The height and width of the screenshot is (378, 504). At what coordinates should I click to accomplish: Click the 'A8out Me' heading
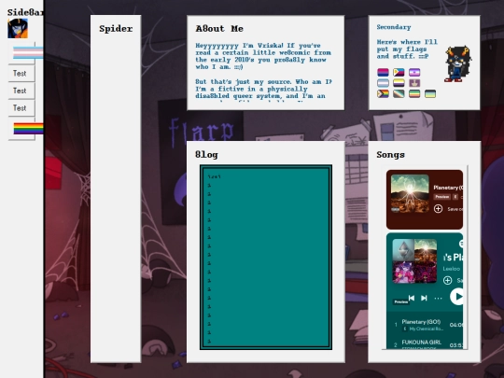(x=219, y=29)
